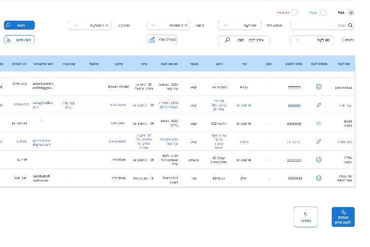Sort by 'מספר חשבון' column header
The image size is (370, 247).
(294, 64)
